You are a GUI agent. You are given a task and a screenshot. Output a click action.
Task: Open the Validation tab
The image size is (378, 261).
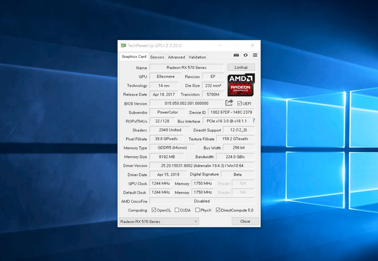197,57
